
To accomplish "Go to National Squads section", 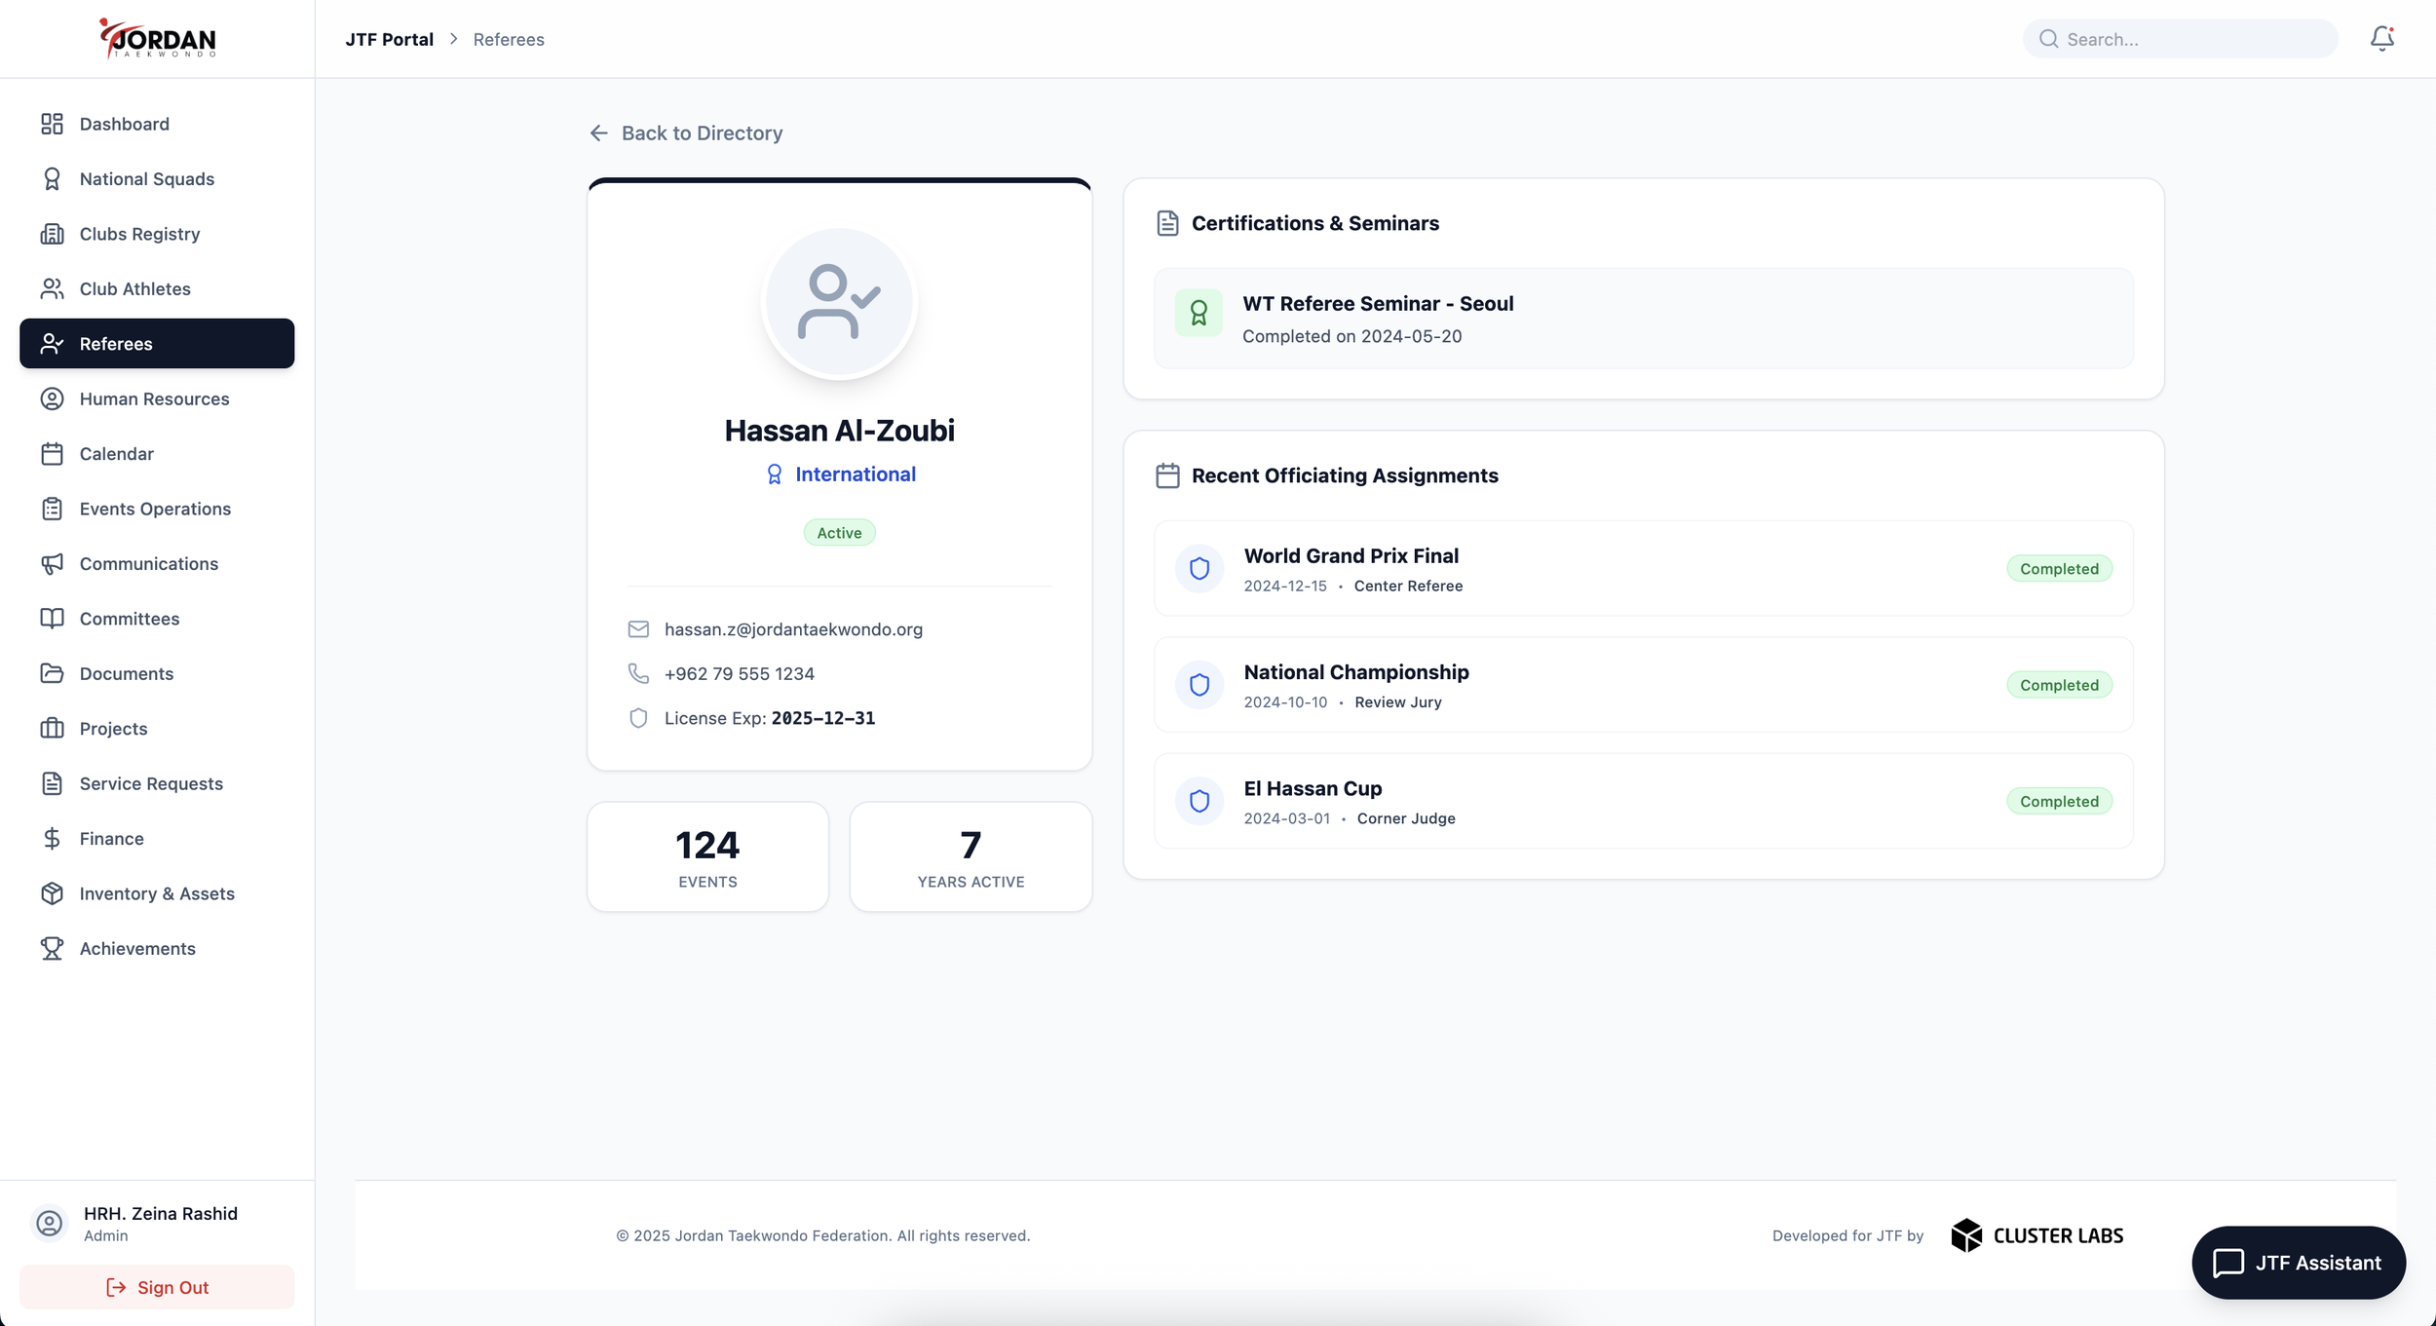I will point(147,179).
